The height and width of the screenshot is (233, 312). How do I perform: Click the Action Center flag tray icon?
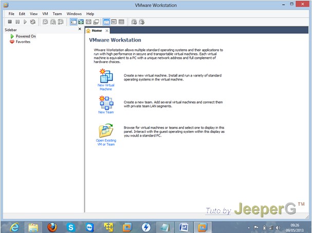(256, 228)
